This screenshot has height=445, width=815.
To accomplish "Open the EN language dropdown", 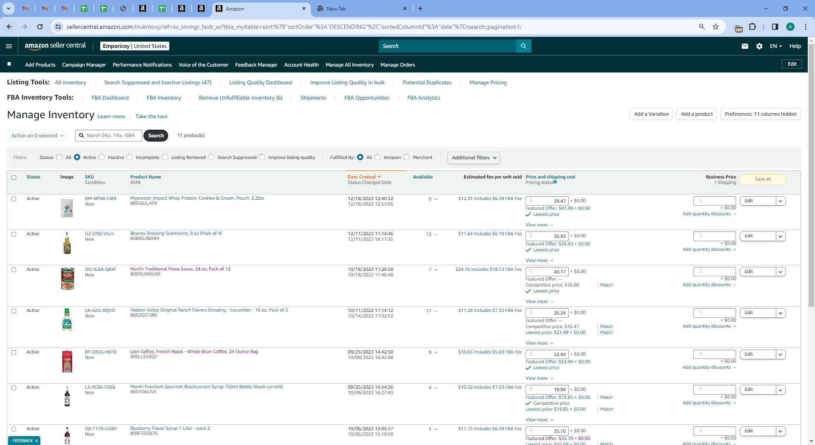I will 776,46.
